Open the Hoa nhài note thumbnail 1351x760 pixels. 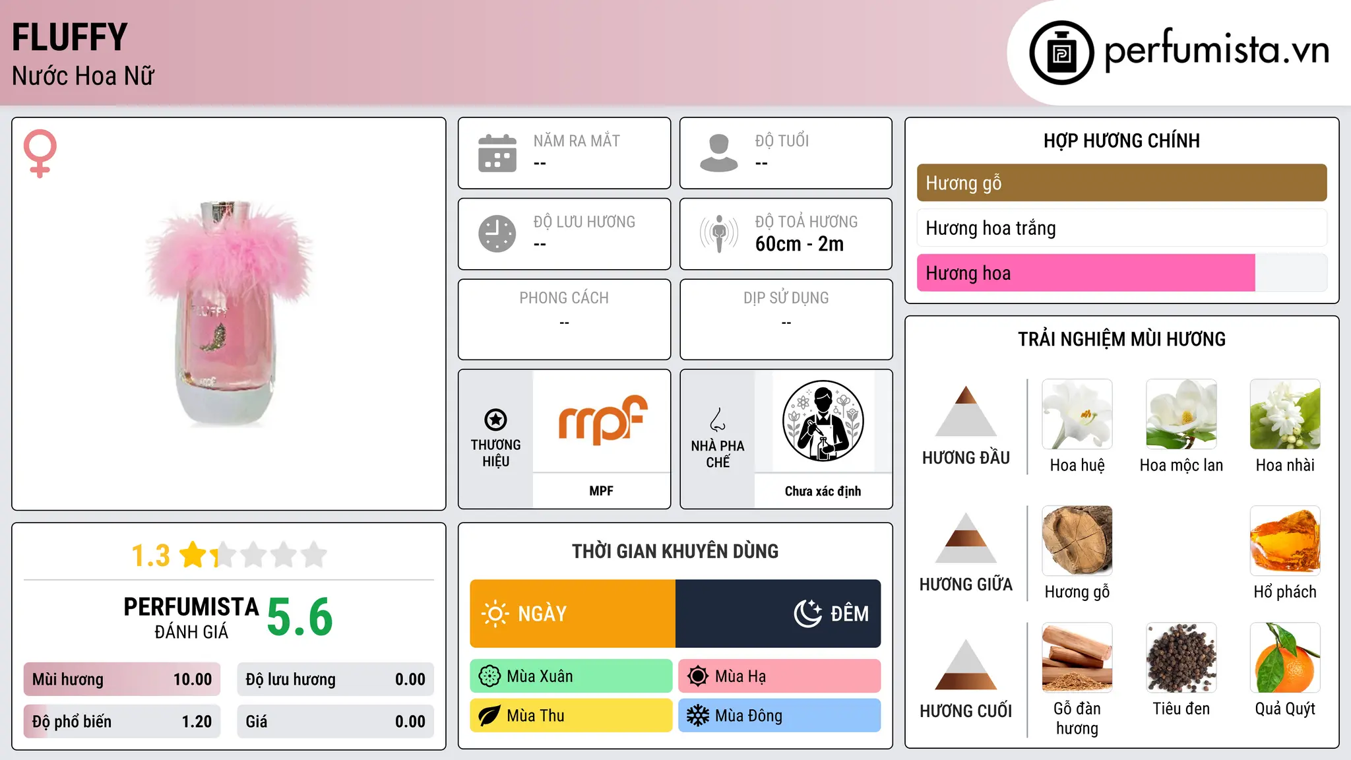(1285, 414)
